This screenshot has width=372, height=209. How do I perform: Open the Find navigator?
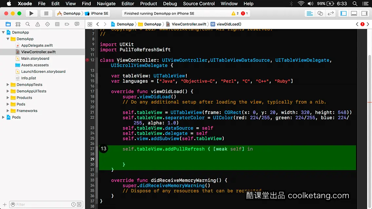(28, 24)
